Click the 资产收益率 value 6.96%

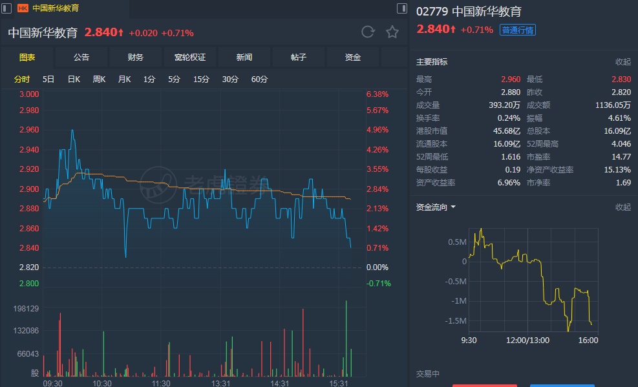(x=509, y=183)
